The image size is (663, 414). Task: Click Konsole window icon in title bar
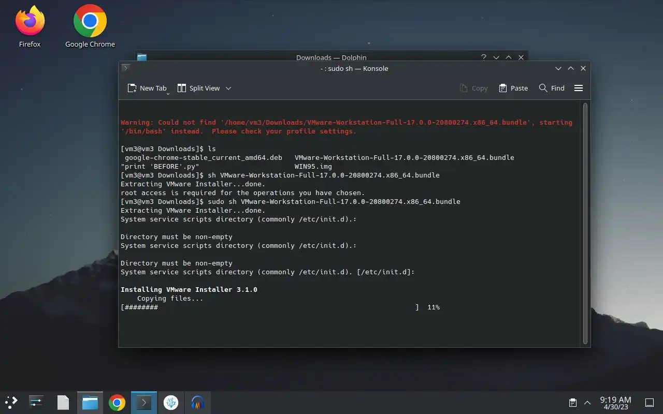(125, 68)
